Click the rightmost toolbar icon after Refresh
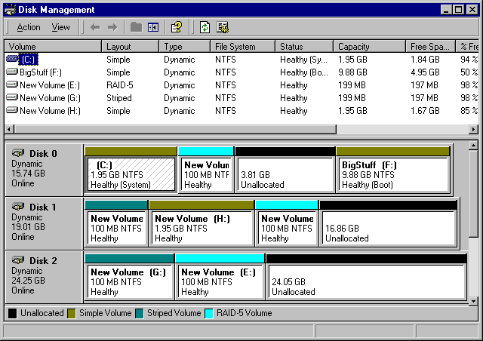The height and width of the screenshot is (341, 483). [x=223, y=27]
